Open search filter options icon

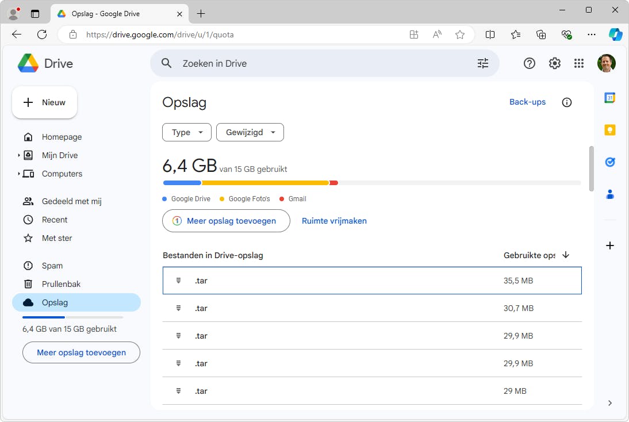483,63
